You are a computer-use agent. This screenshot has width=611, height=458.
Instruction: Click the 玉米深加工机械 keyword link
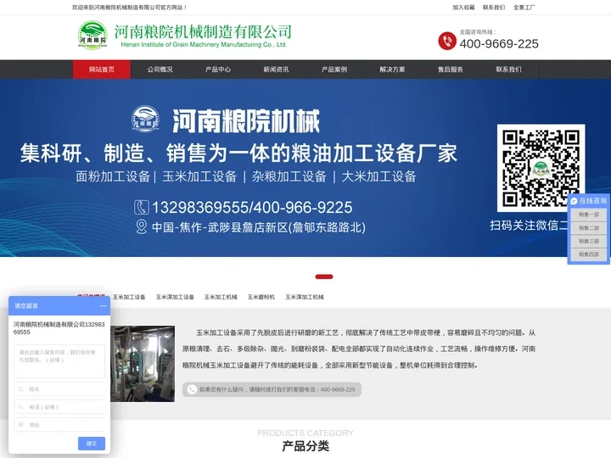coord(305,297)
